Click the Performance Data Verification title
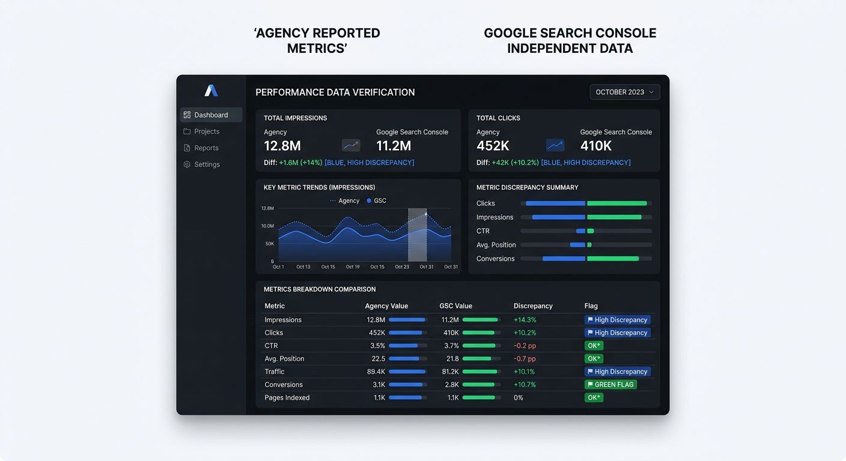Screen dimensions: 846x461 pos(335,92)
